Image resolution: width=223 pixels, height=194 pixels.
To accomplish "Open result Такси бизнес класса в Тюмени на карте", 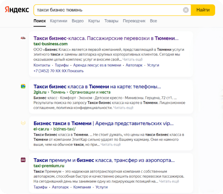I will click(x=97, y=87).
